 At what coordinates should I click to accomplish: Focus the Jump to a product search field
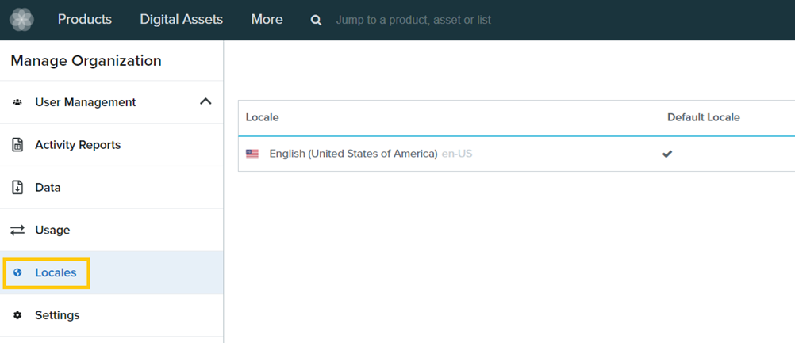pyautogui.click(x=413, y=21)
